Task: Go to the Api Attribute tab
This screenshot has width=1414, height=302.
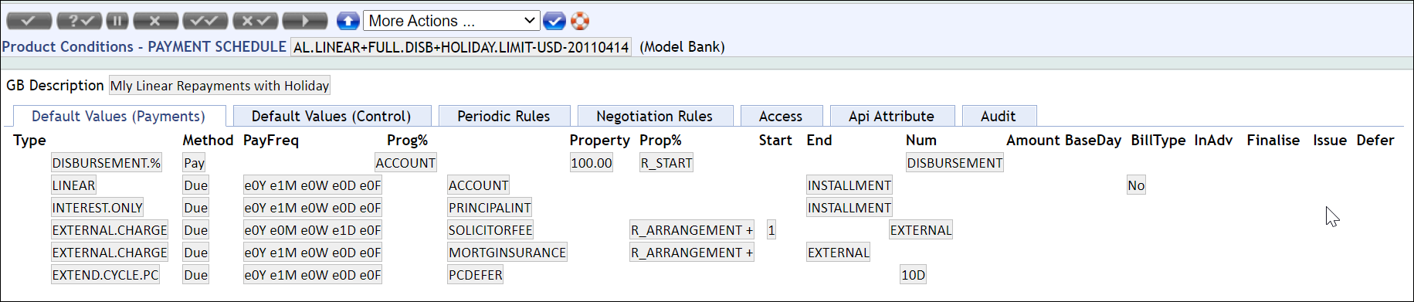Action: point(891,116)
